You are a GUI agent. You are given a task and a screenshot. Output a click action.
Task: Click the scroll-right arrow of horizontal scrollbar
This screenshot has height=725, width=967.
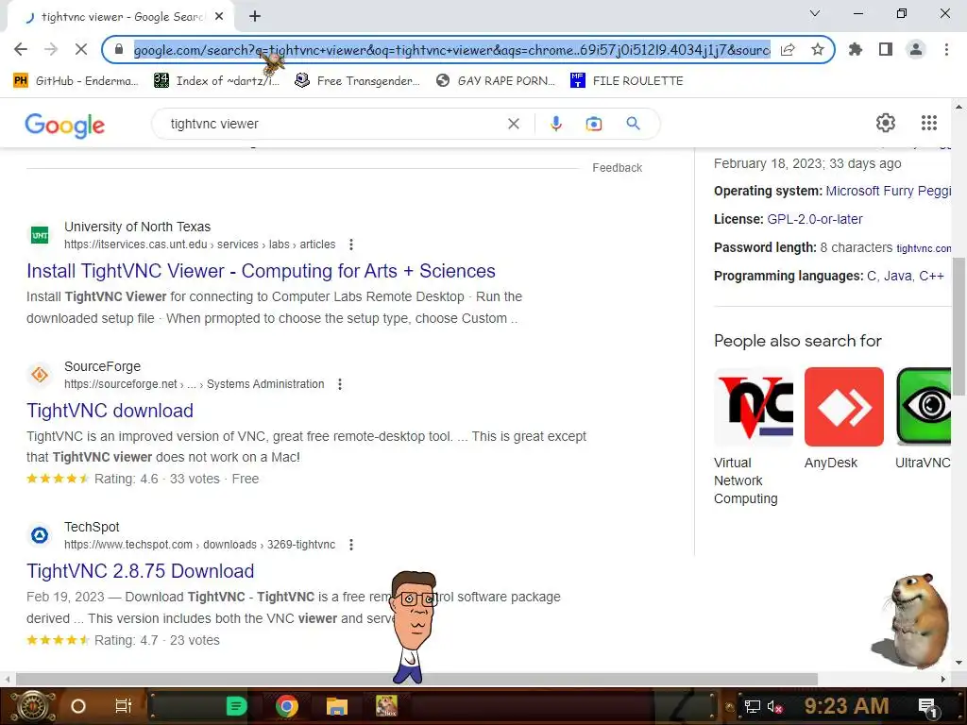[943, 680]
